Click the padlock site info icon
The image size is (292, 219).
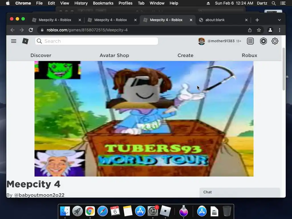42,30
